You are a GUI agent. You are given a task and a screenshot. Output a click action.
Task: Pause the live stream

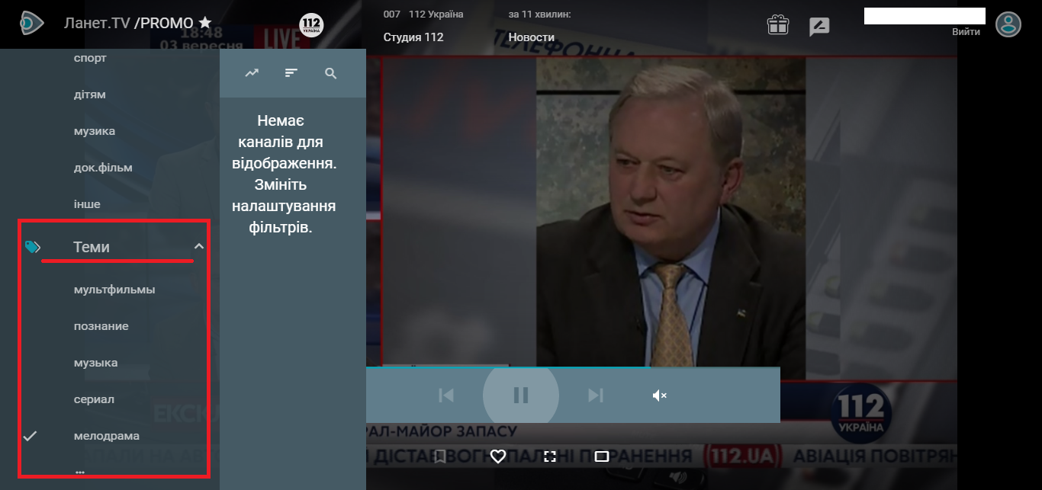521,395
